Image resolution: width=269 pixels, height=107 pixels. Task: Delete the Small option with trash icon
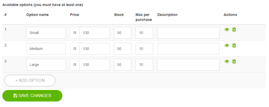tap(234, 30)
